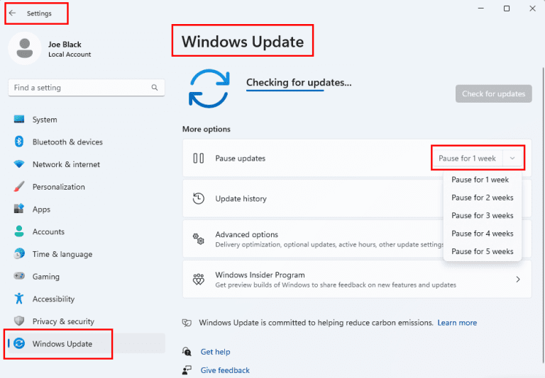Click the Accessibility figure icon
This screenshot has width=545, height=378.
click(19, 299)
